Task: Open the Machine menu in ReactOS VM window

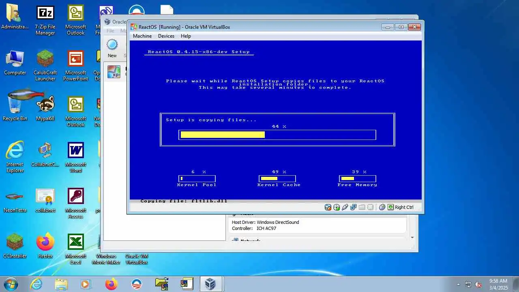Action: [142, 36]
